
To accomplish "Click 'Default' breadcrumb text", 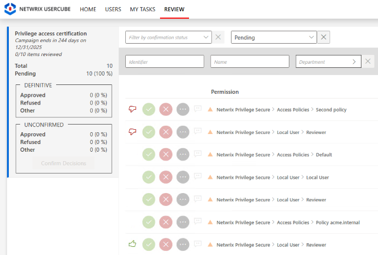I will click(324, 155).
